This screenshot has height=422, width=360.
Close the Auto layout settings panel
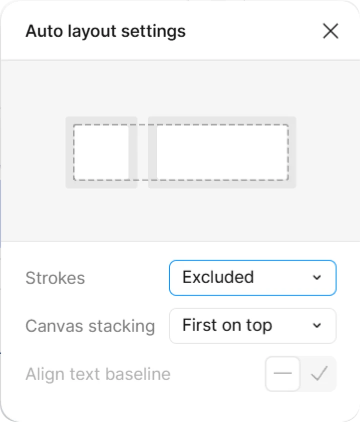[x=331, y=31]
